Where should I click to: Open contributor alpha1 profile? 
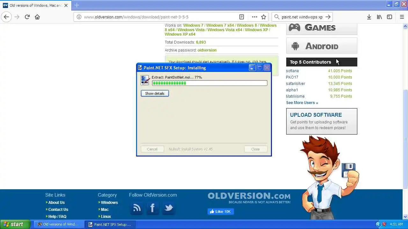coord(292,90)
